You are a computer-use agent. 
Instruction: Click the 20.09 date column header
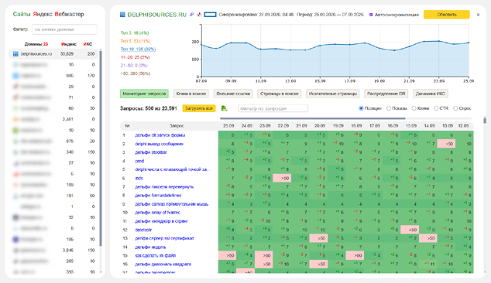point(320,126)
